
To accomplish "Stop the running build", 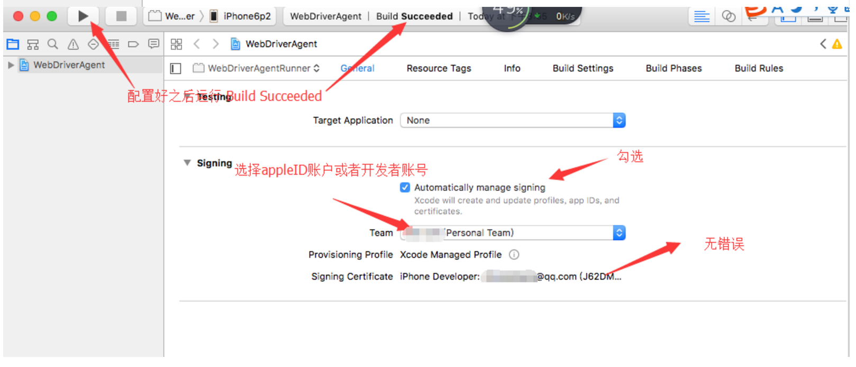I will (x=121, y=16).
